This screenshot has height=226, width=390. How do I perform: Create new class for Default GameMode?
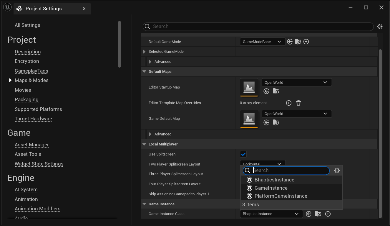tap(306, 42)
